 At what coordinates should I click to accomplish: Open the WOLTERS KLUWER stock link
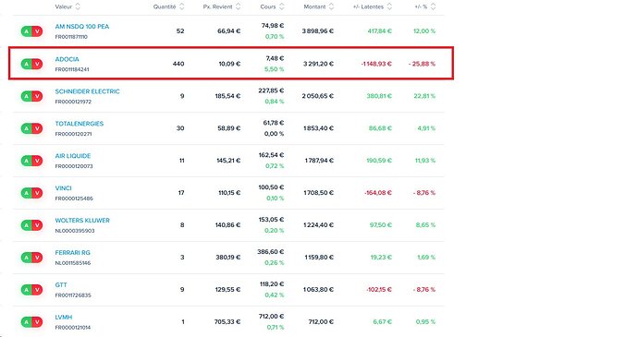(x=82, y=221)
